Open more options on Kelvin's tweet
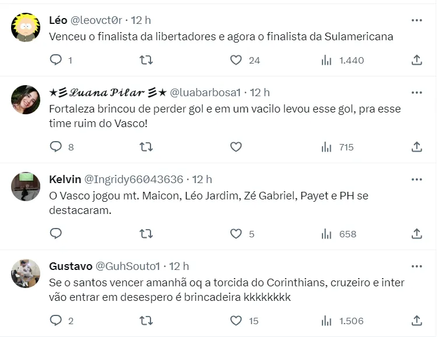Viewport: 438px width, 337px height. tap(416, 180)
